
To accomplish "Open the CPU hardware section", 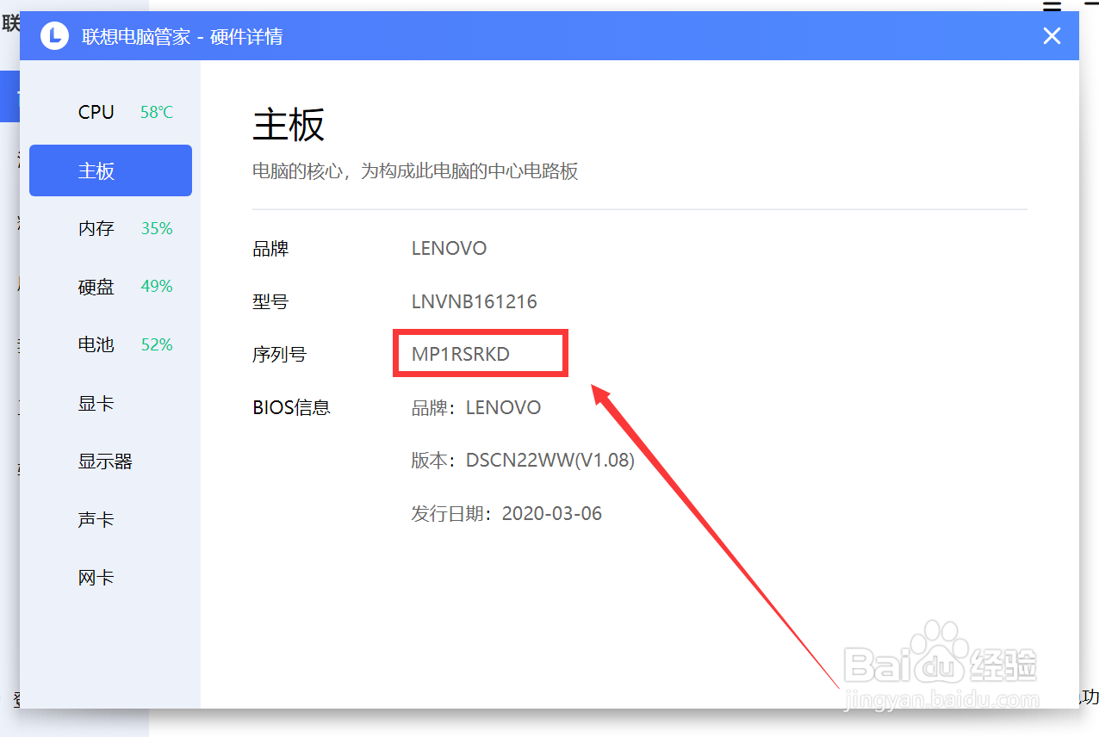I will 110,112.
